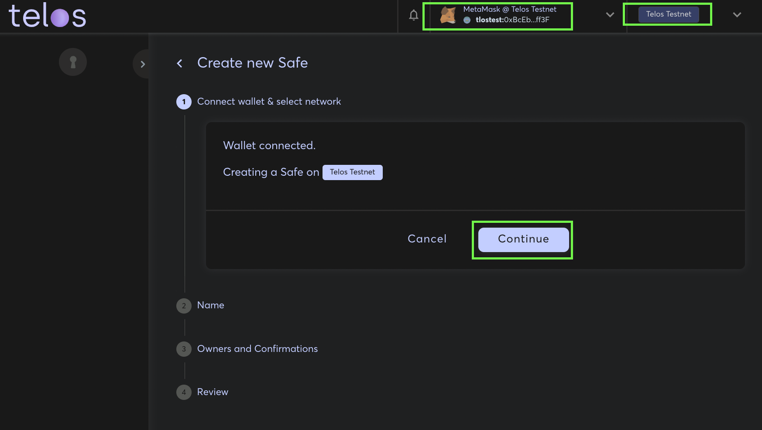This screenshot has height=430, width=762.
Task: Open the notifications bell
Action: 414,15
